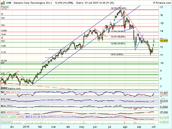
Task: Click the 7 value on price axis
Action: (x=161, y=87)
